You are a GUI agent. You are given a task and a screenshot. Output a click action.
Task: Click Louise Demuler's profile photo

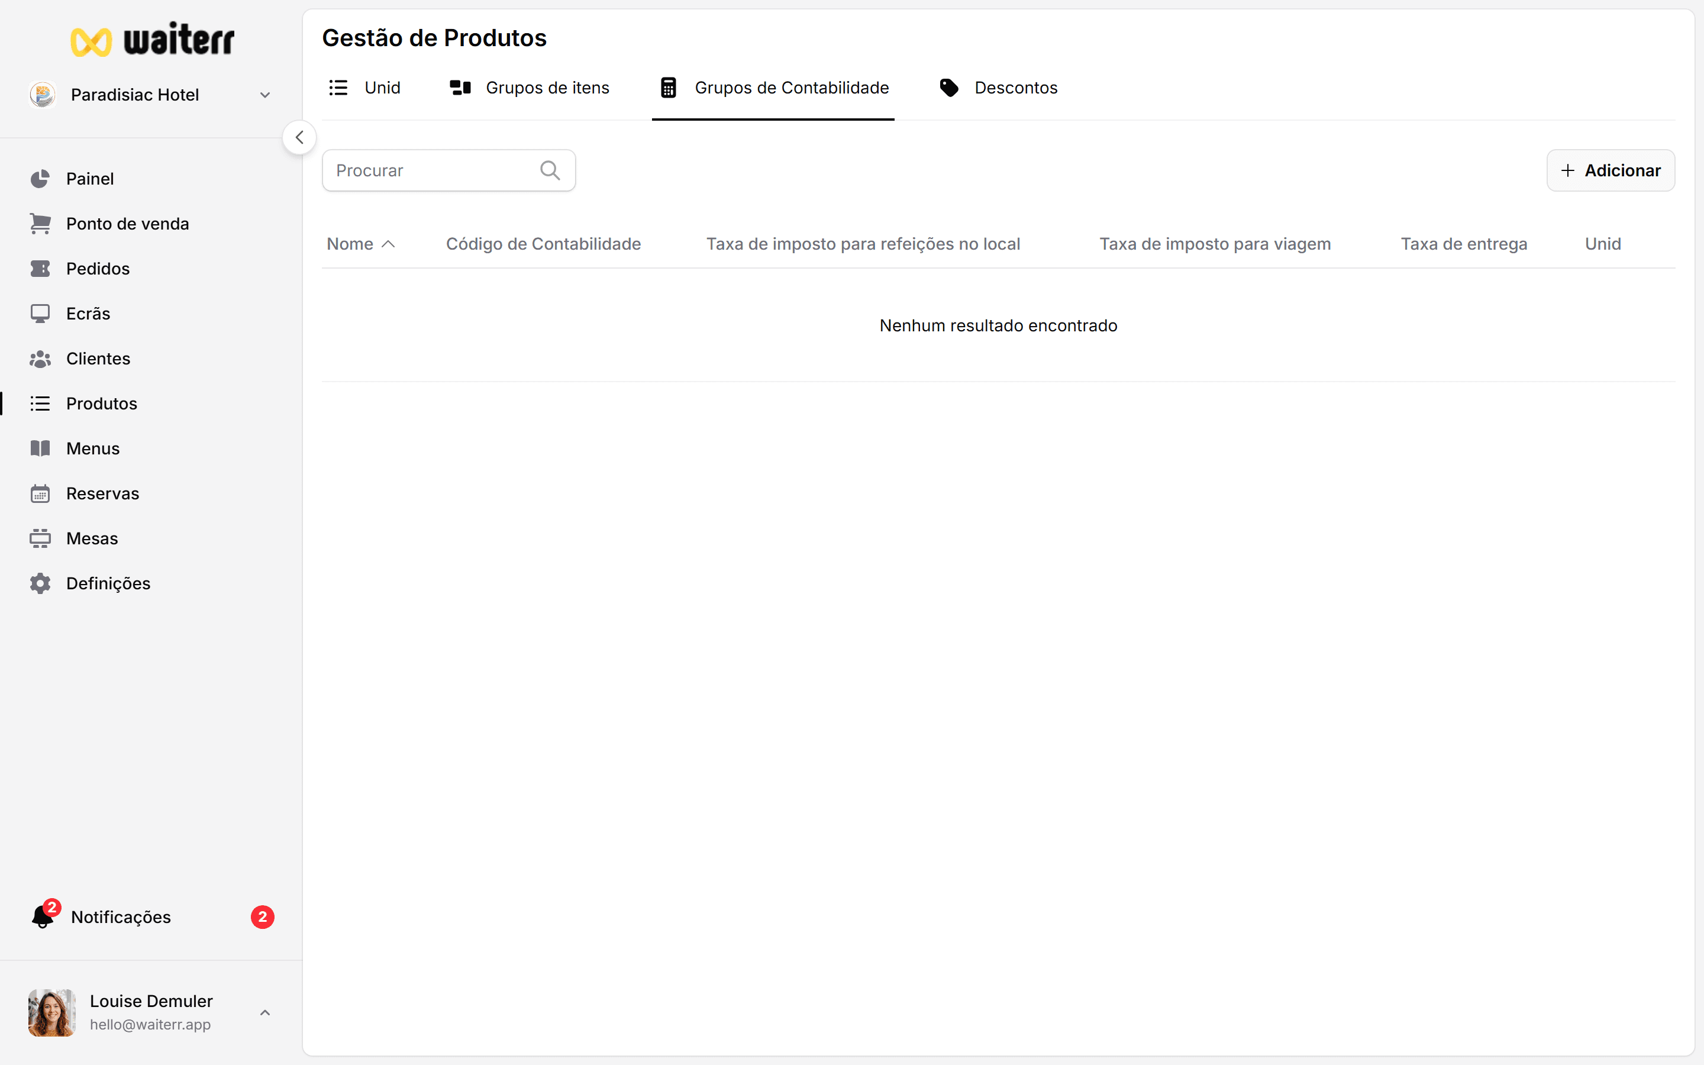tap(52, 1013)
